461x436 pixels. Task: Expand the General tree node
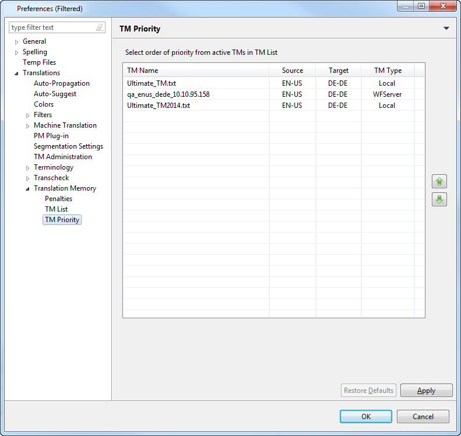[17, 42]
